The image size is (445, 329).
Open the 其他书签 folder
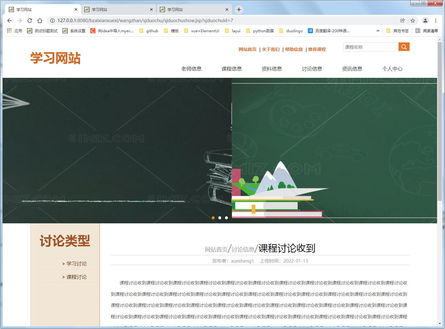pos(398,31)
